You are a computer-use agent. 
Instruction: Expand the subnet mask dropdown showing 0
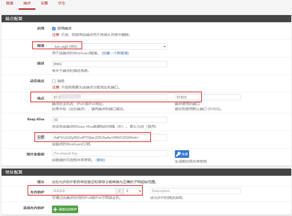(133, 191)
